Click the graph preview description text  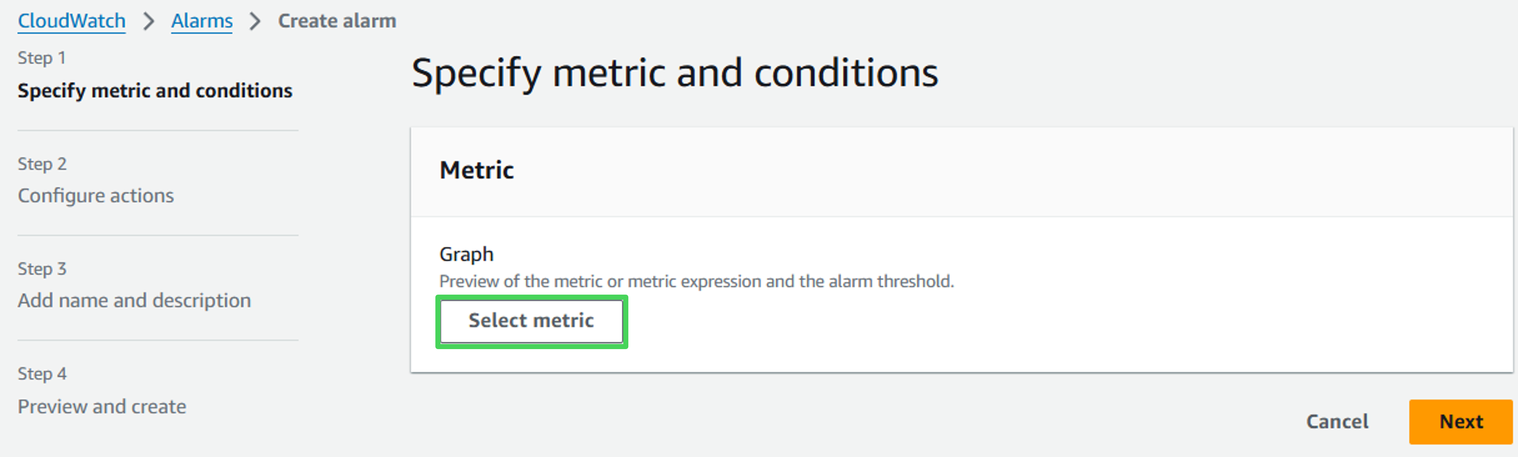click(x=696, y=282)
